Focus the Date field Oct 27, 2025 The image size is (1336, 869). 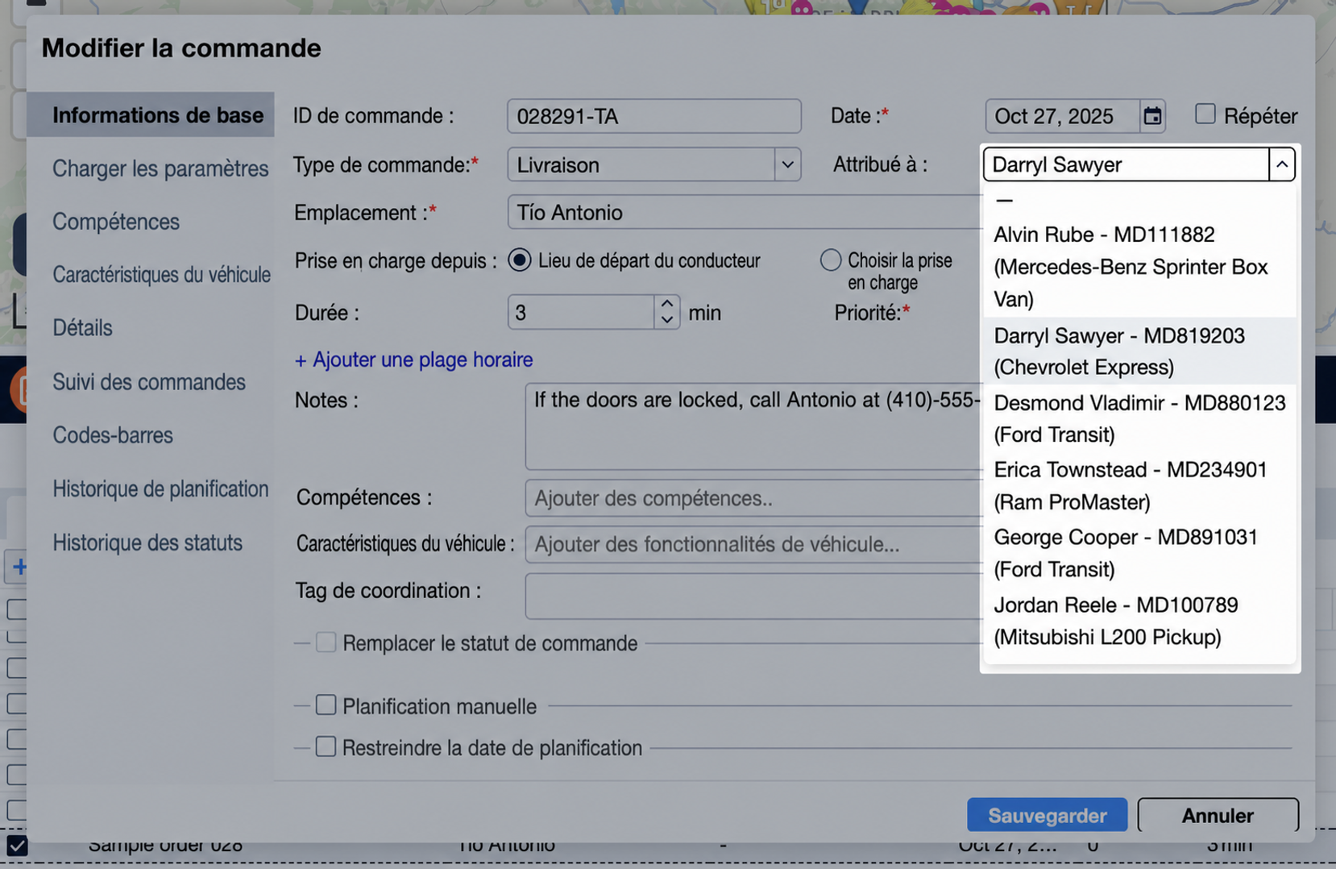click(x=1061, y=116)
